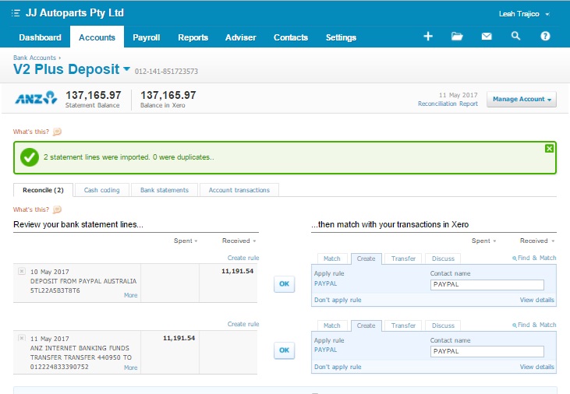Sort Xero transactions by Spent

[x=483, y=241]
